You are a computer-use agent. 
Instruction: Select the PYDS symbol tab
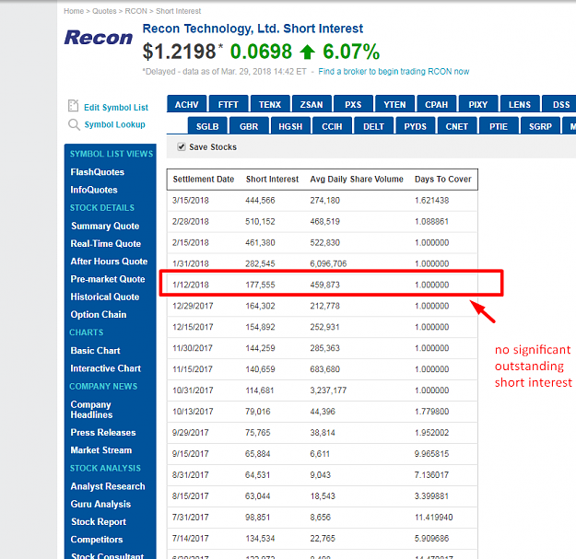(x=416, y=126)
